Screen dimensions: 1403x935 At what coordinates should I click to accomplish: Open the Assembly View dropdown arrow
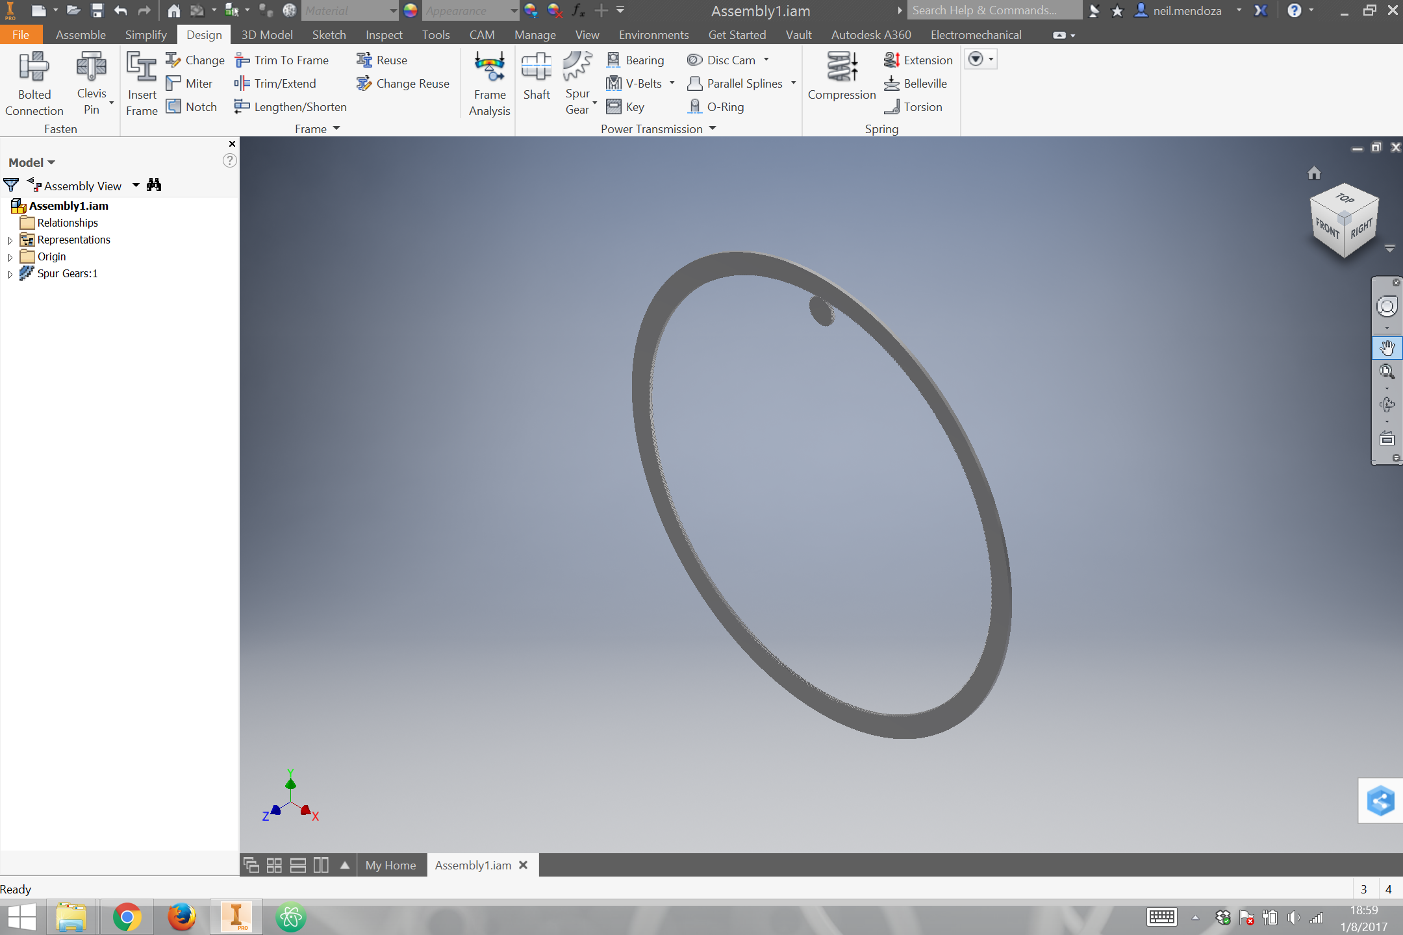[x=136, y=186]
